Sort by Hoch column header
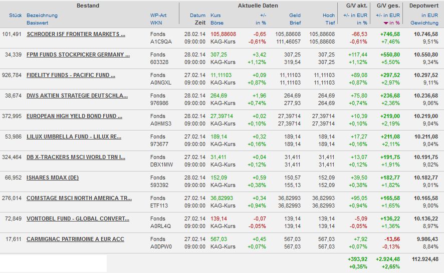Screen dimensions: 444x273 coord(329,15)
